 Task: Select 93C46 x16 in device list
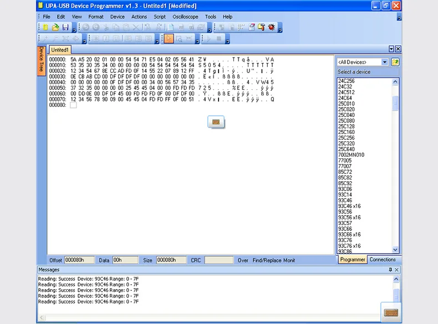349,206
